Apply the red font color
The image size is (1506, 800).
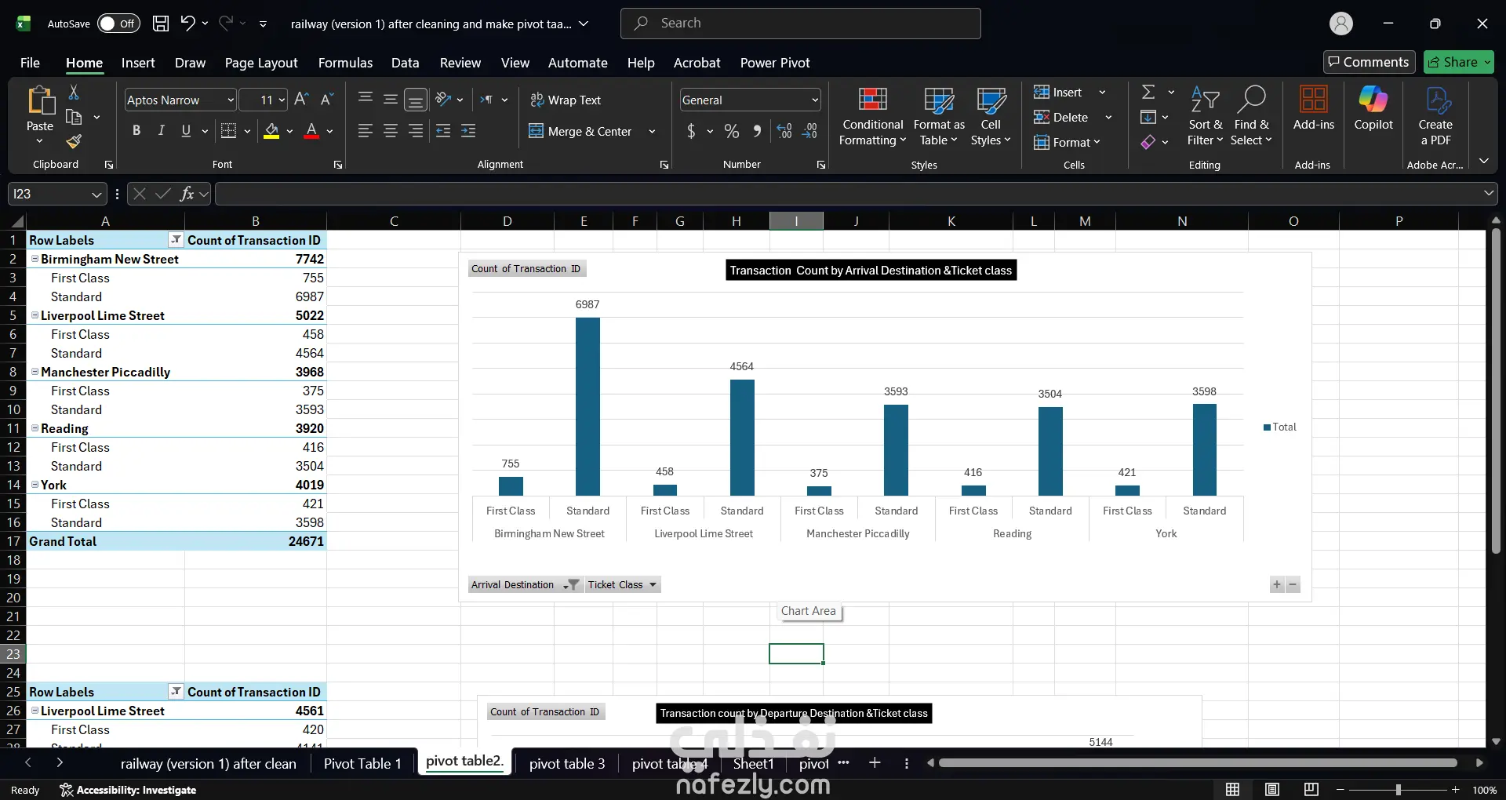pyautogui.click(x=311, y=131)
